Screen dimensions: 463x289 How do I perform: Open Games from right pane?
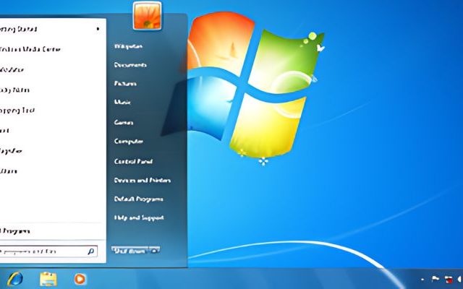pos(124,122)
